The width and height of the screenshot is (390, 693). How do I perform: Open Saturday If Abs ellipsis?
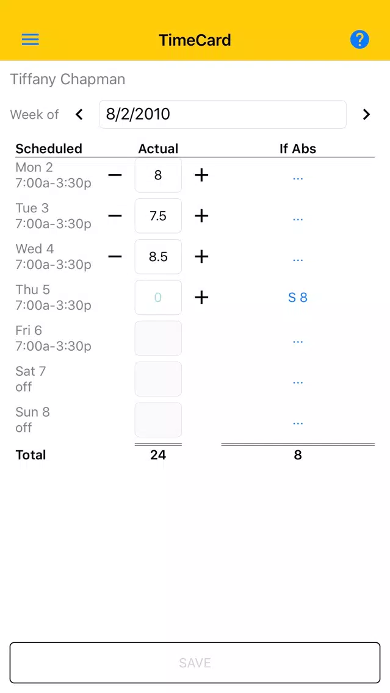tap(298, 382)
